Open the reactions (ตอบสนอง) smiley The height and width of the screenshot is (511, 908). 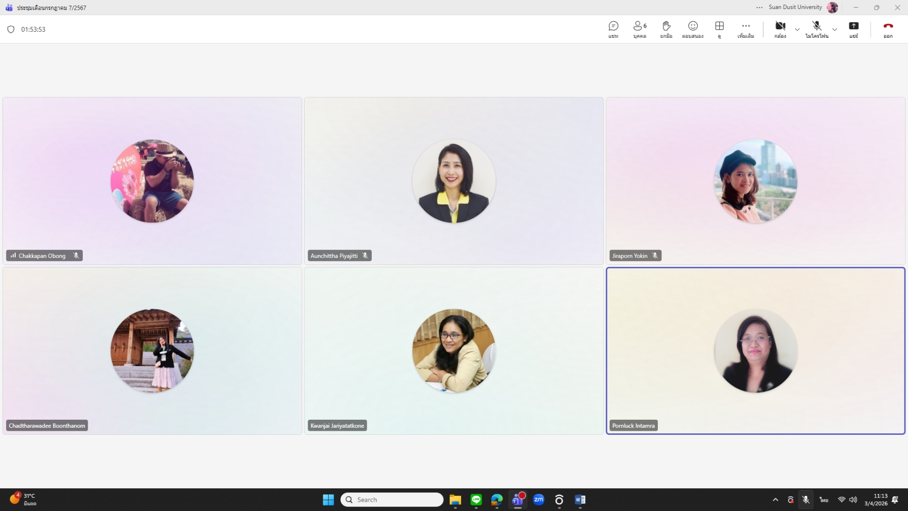693,29
